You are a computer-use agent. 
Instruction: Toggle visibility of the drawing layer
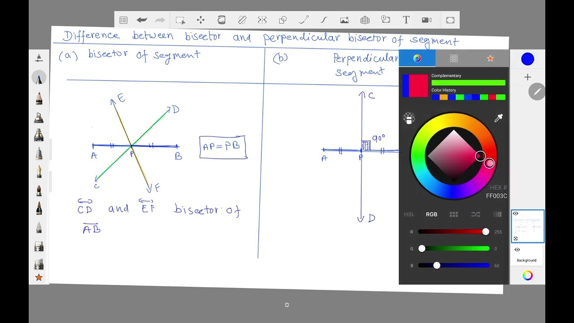(516, 214)
